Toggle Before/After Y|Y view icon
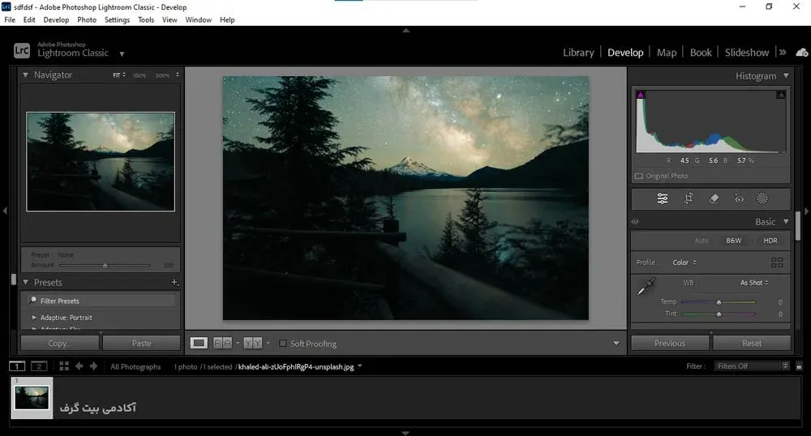 click(253, 343)
